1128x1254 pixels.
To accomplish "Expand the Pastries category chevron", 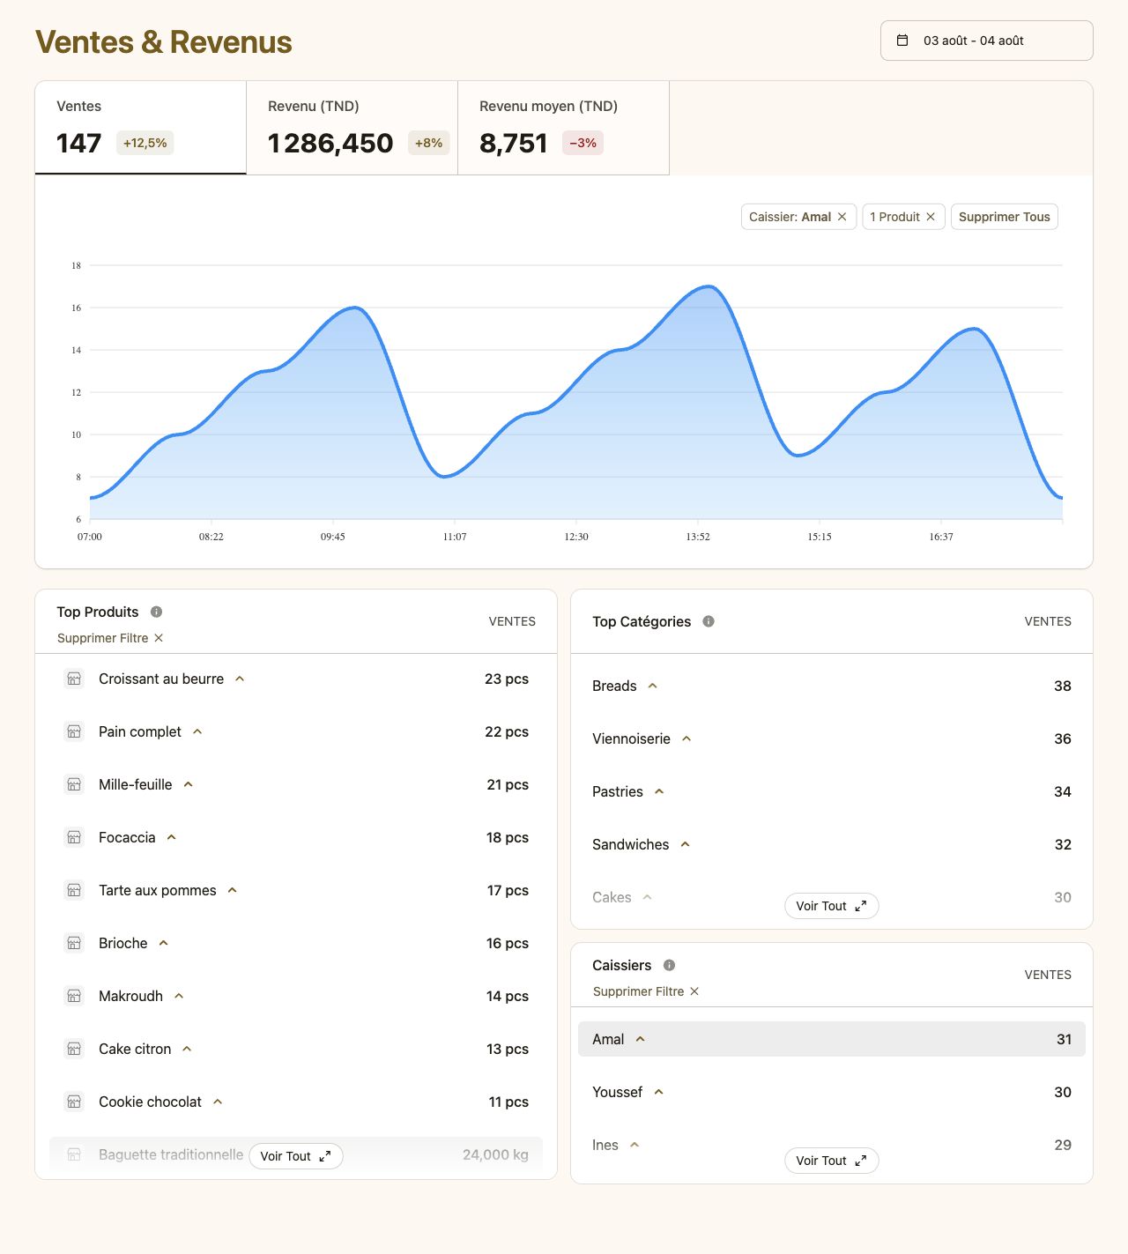I will tap(659, 791).
